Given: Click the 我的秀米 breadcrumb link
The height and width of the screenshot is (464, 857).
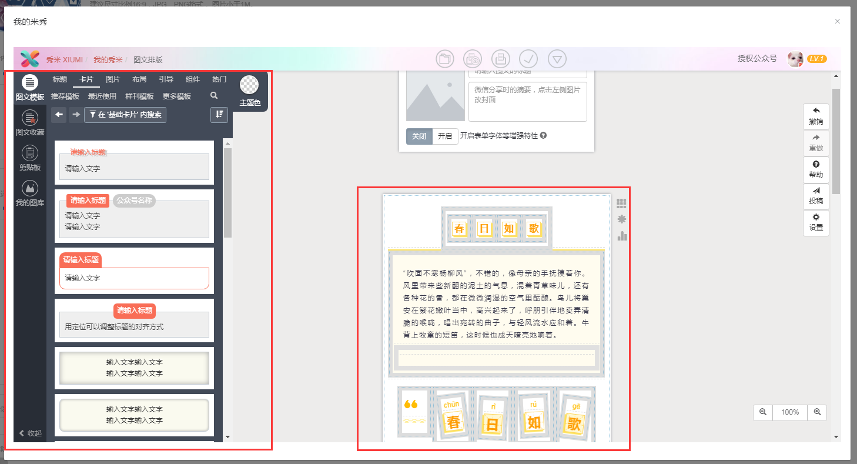Looking at the screenshot, I should (108, 59).
